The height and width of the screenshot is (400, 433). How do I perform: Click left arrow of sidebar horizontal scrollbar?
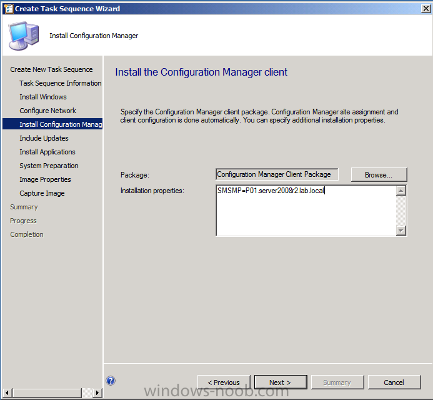pyautogui.click(x=7, y=392)
